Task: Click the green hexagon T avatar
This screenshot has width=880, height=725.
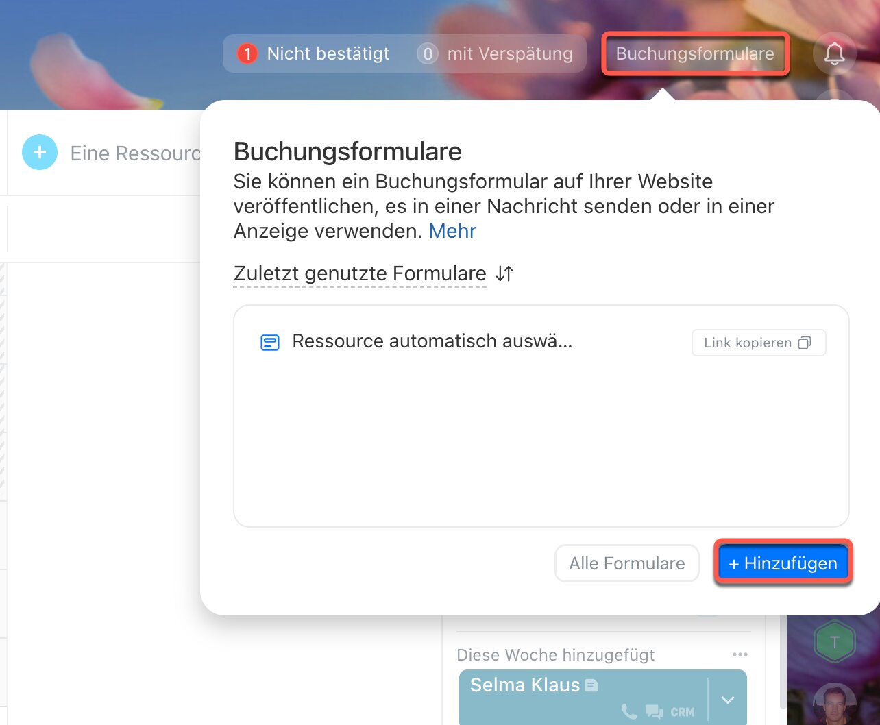Action: [x=834, y=642]
